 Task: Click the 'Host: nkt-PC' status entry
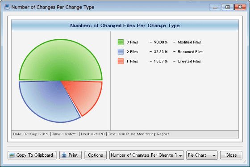point(93,134)
